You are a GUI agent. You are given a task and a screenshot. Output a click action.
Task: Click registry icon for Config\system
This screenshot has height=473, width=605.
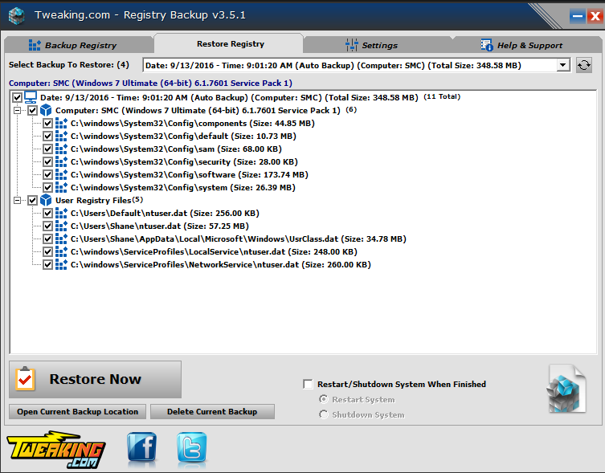click(61, 187)
